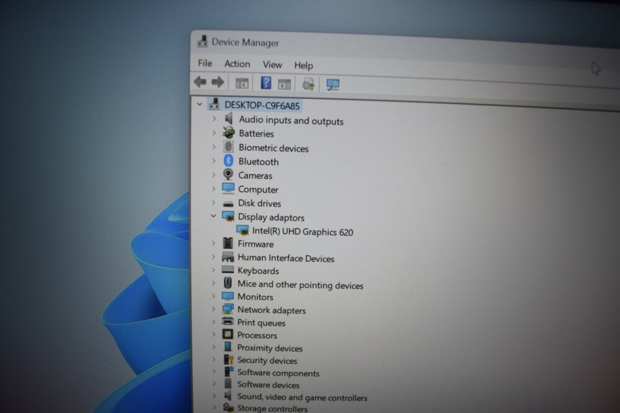
Task: Expand the Bluetooth chevron
Action: tap(214, 161)
